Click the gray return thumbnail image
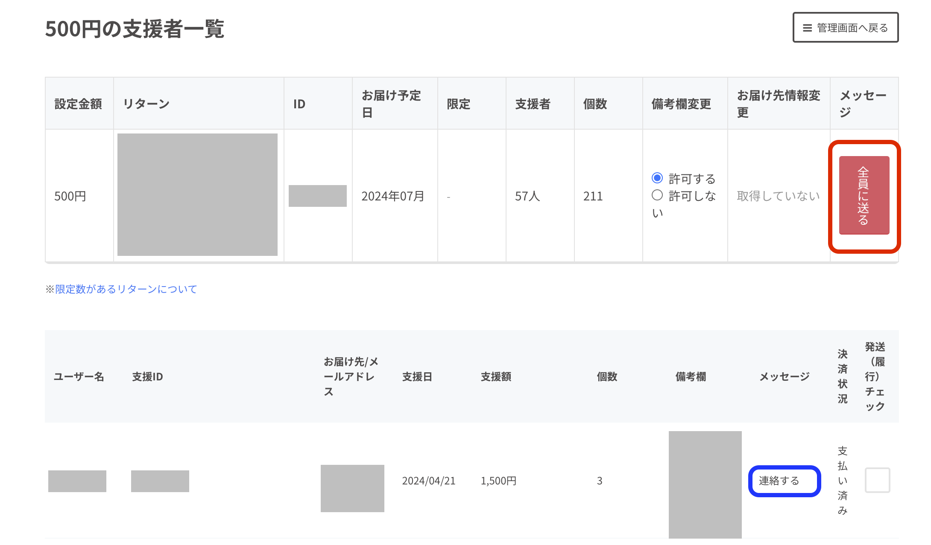 [197, 194]
